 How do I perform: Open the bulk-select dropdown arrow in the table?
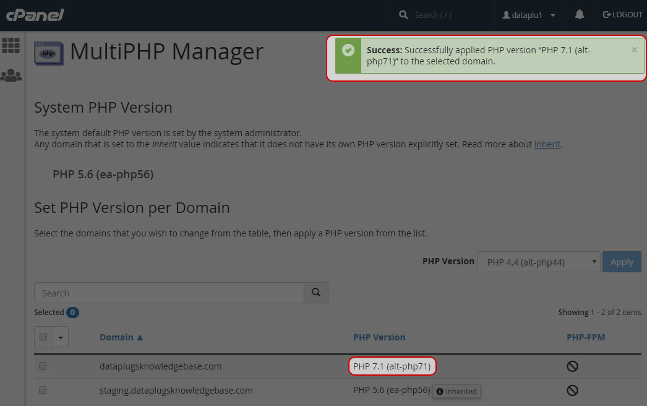coord(60,337)
